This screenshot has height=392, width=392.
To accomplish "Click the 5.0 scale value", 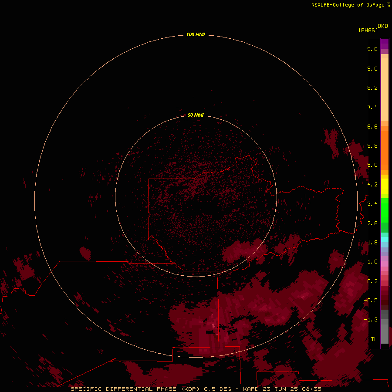I will click(372, 165).
